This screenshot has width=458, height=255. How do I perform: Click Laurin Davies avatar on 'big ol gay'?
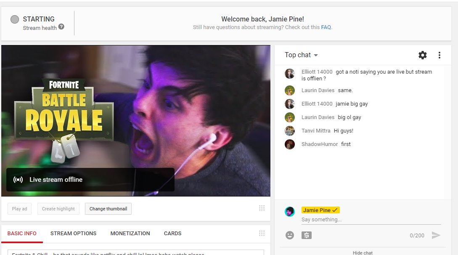tap(289, 117)
